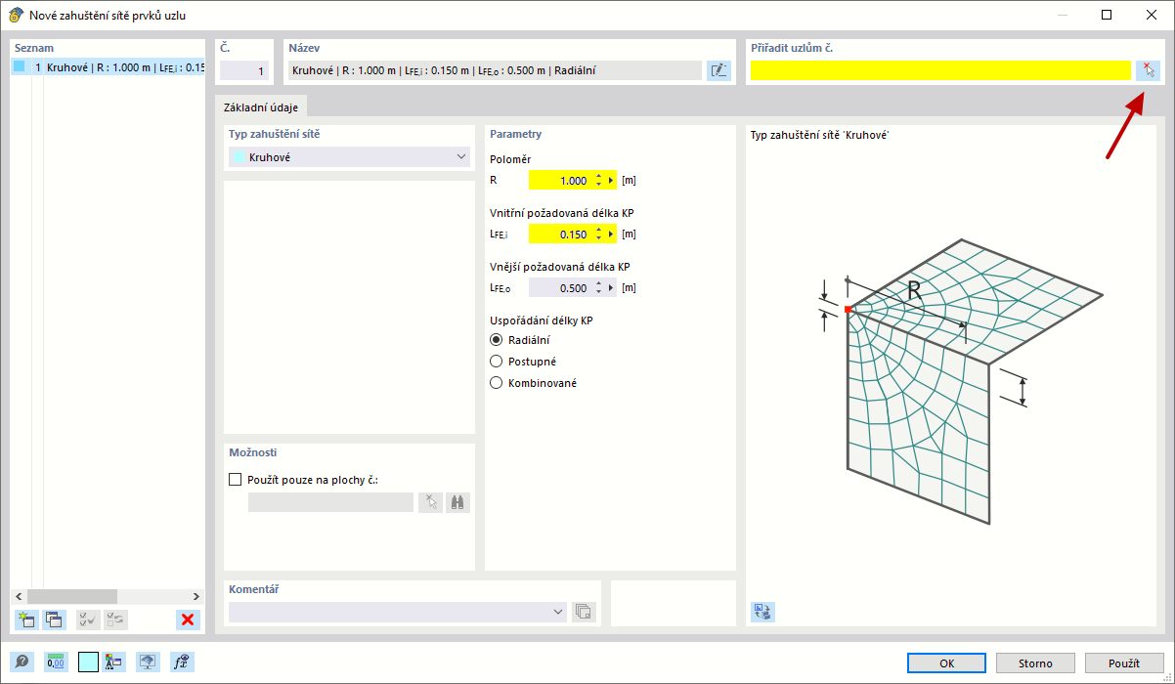The image size is (1175, 684).
Task: Click the stepper arrows of radius R field
Action: click(598, 181)
